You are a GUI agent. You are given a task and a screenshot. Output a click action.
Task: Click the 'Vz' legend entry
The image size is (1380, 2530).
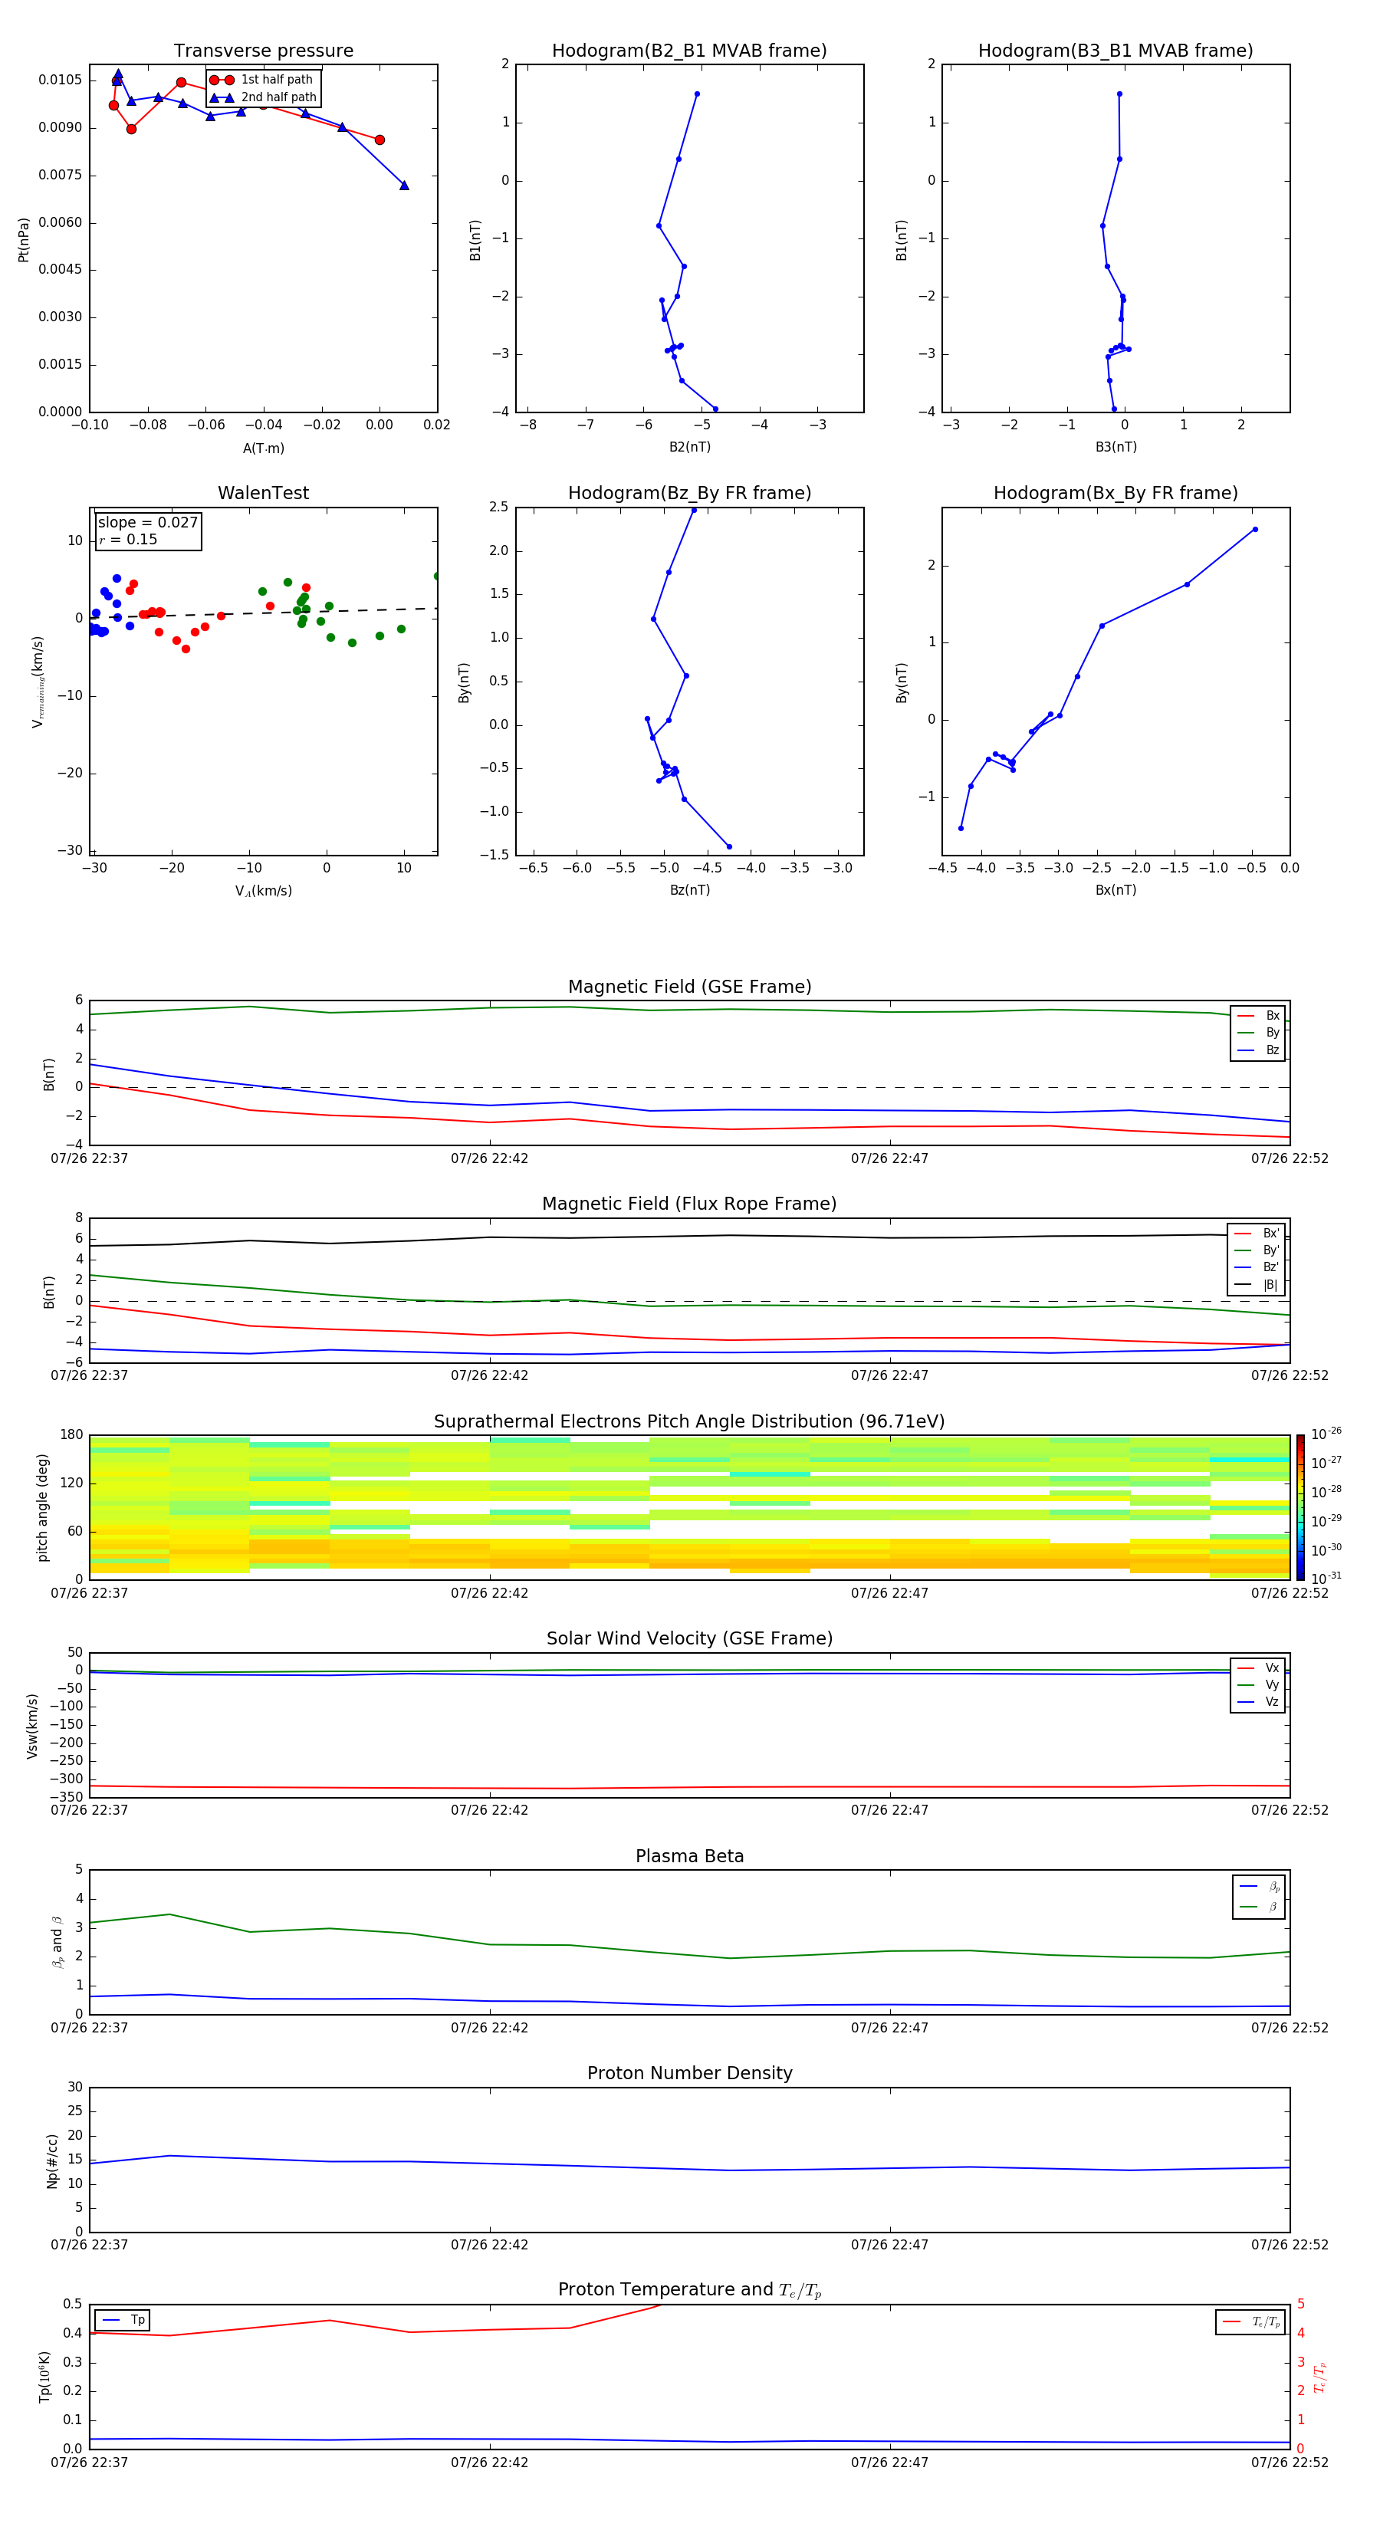click(x=1258, y=1702)
